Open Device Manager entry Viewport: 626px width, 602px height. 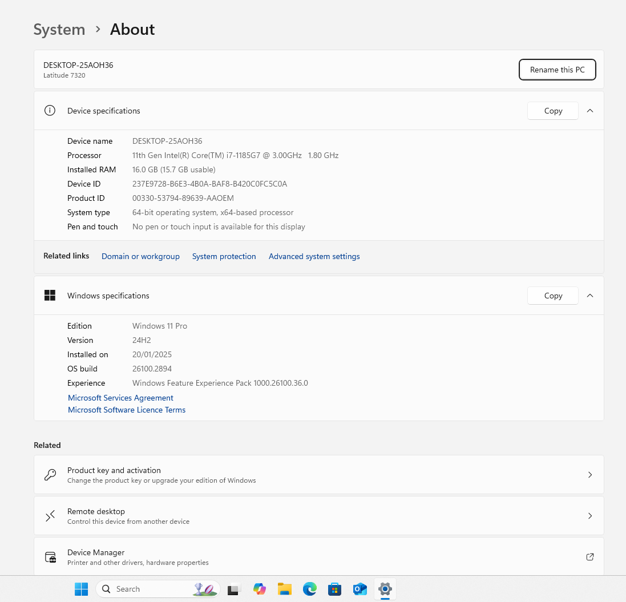coord(318,557)
